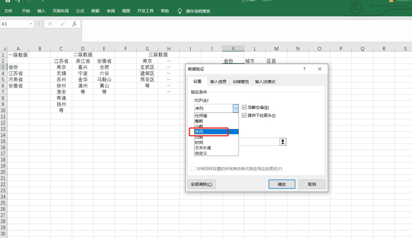Click the lightbulb 操作说明搜索 icon
412x238 pixels.
click(x=179, y=11)
